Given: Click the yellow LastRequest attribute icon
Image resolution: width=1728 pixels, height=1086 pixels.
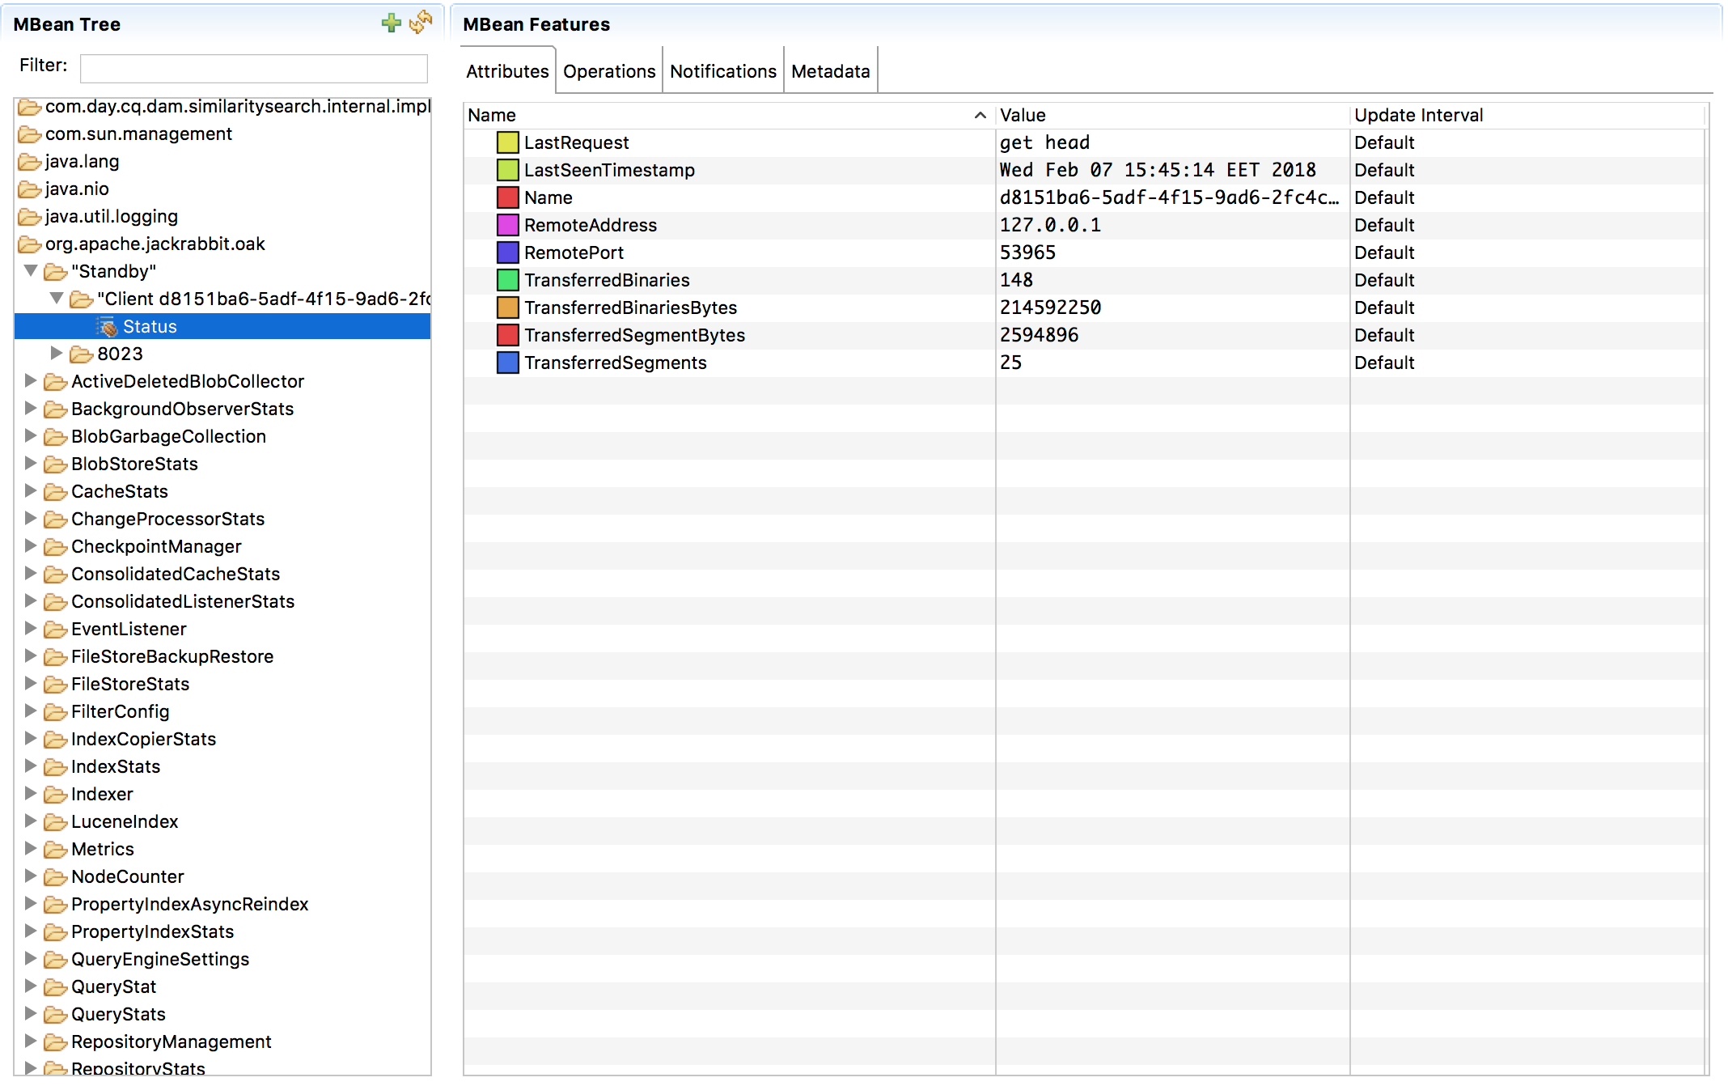Looking at the screenshot, I should (x=507, y=143).
